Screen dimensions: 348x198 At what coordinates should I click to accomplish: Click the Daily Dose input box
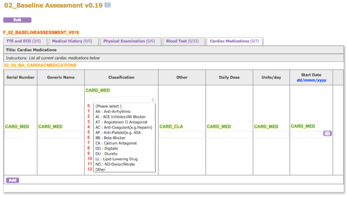click(x=229, y=135)
